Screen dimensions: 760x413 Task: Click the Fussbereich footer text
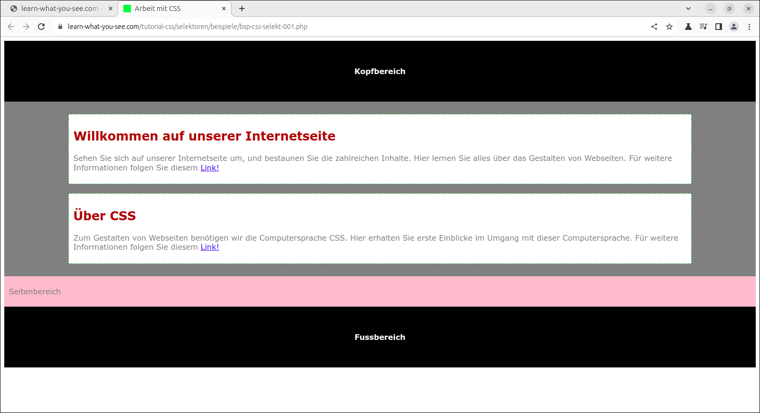380,337
